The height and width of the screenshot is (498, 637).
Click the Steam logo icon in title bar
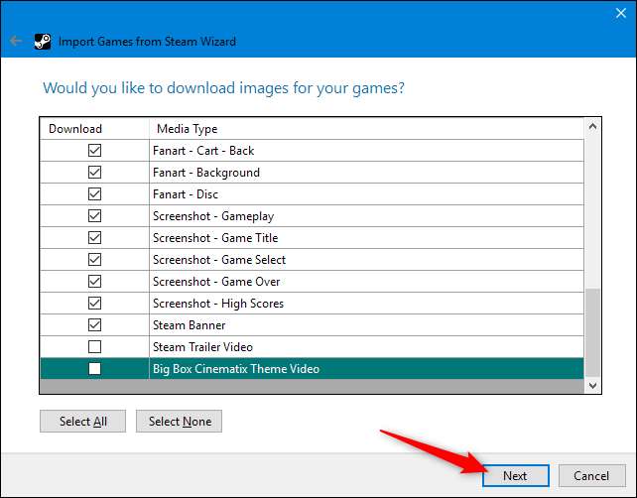pos(43,41)
